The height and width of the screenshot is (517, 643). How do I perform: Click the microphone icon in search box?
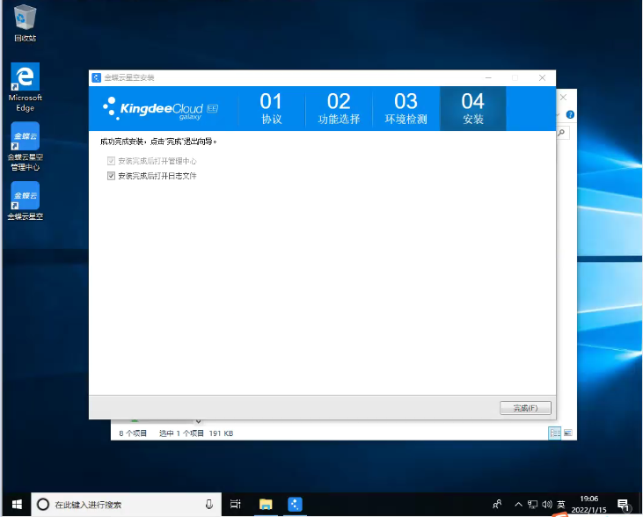coord(209,505)
